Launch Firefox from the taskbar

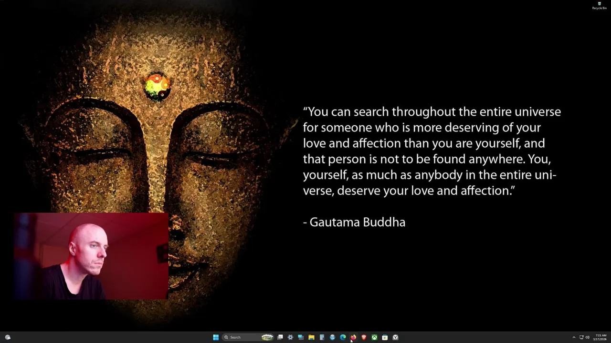353,337
